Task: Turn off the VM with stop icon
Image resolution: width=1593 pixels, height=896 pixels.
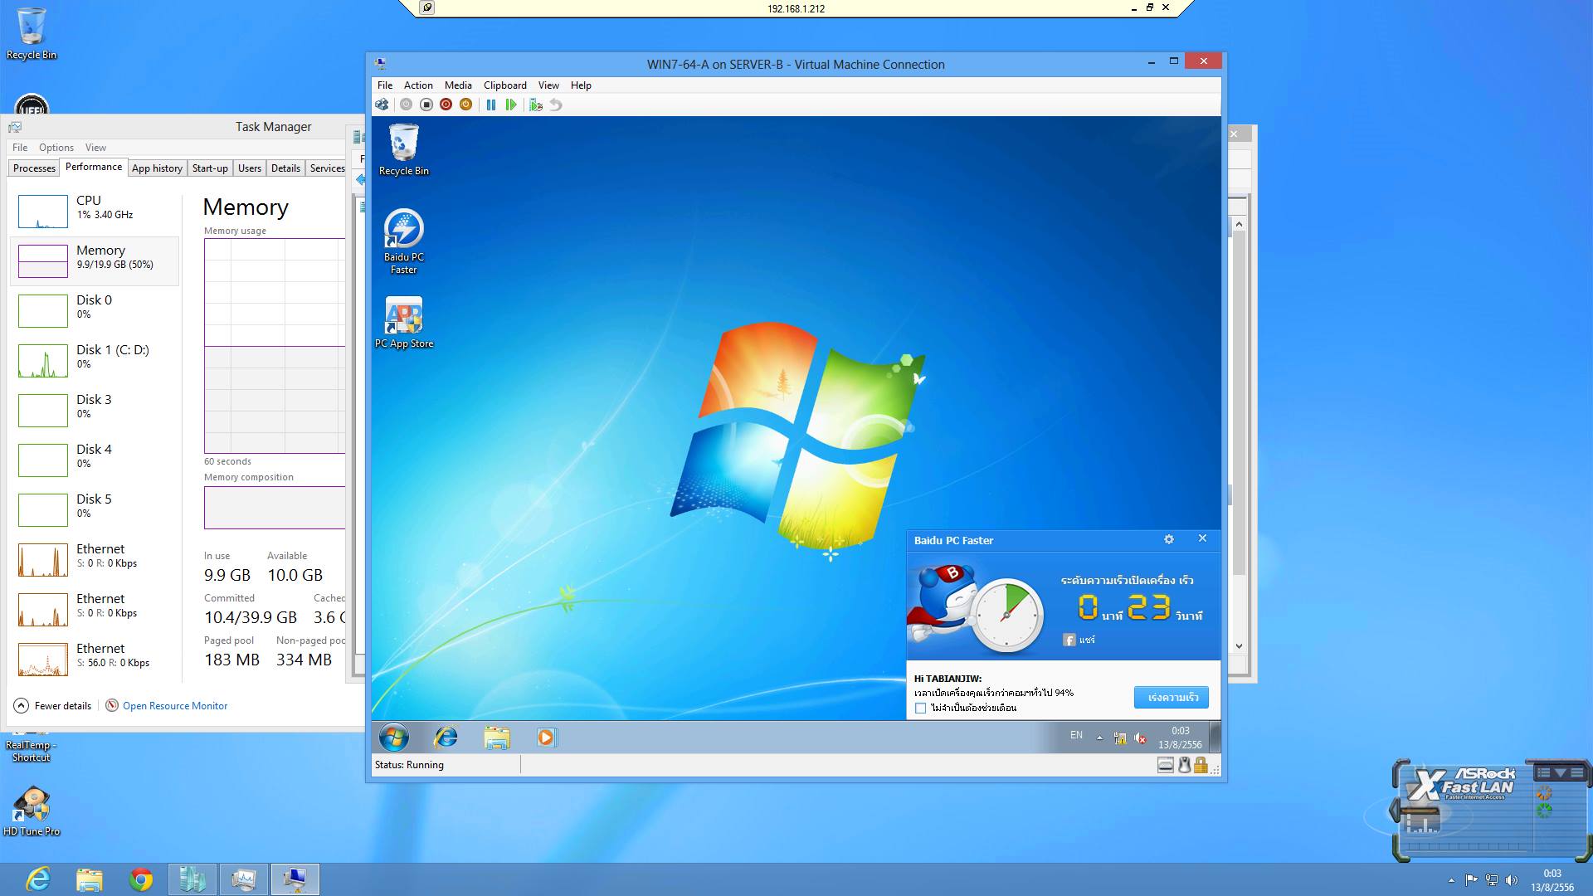Action: 426,105
